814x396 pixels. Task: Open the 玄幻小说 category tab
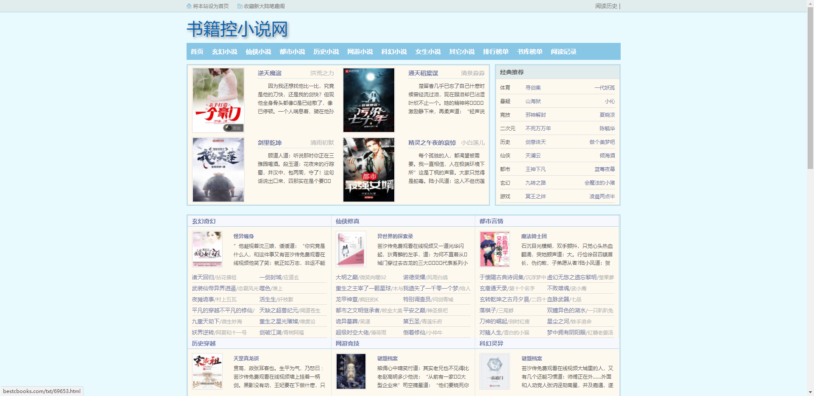(224, 51)
